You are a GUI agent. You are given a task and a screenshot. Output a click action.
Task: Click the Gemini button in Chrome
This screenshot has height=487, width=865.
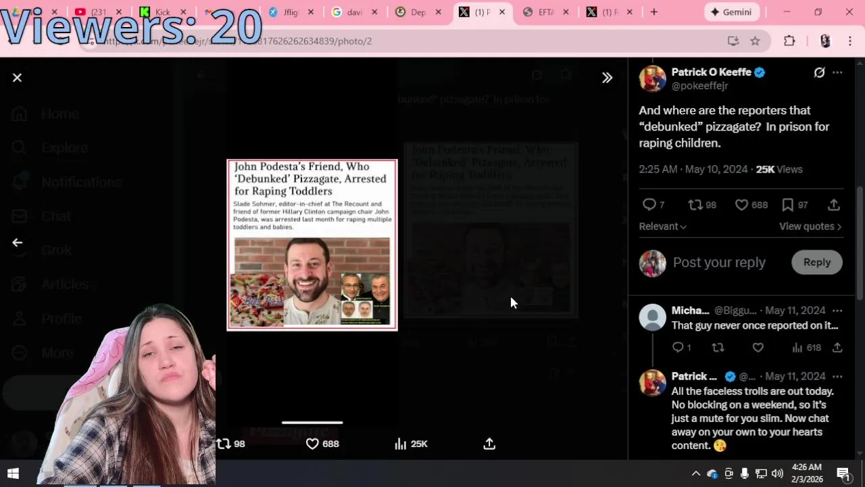tap(732, 12)
